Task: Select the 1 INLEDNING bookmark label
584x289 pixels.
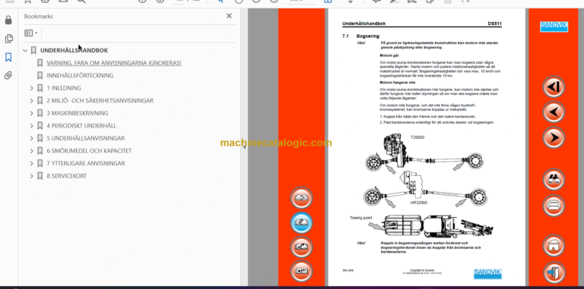Action: tap(64, 88)
